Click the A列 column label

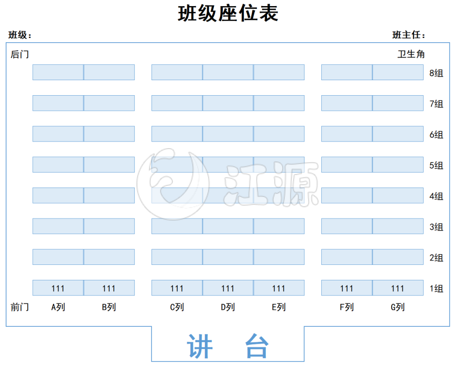tap(58, 307)
